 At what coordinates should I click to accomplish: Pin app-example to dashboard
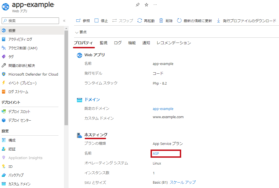tap(137, 5)
